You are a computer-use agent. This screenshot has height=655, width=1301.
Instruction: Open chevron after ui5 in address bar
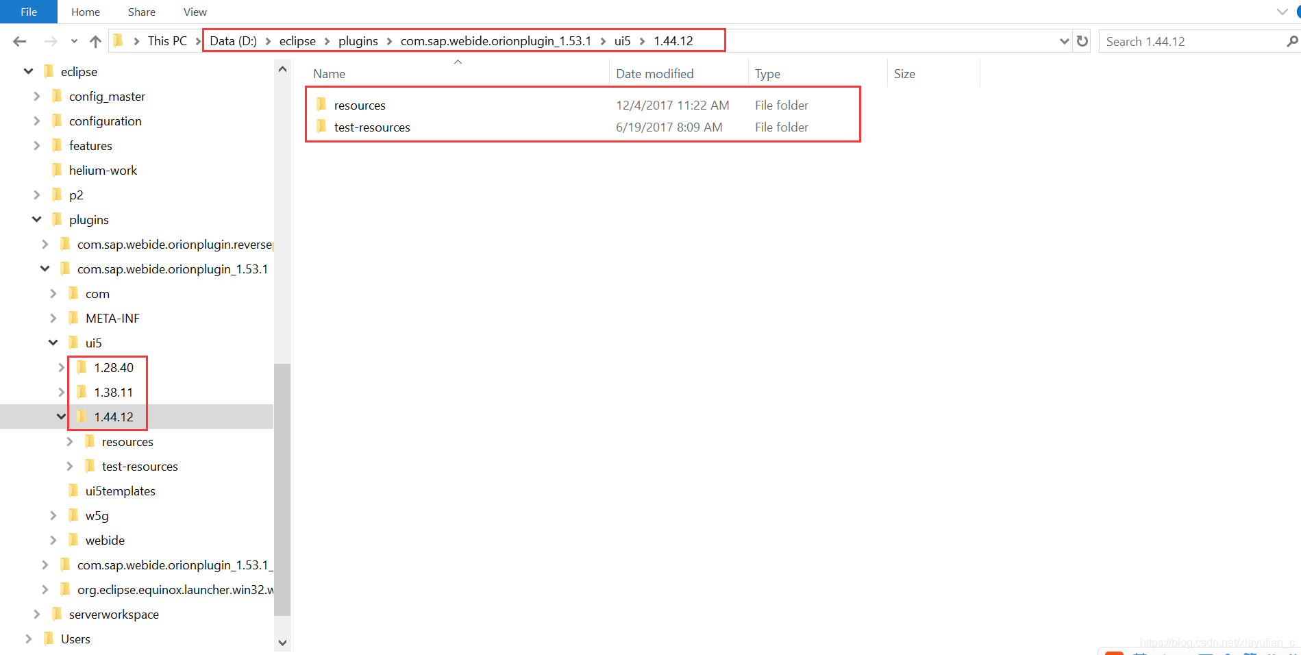point(643,41)
